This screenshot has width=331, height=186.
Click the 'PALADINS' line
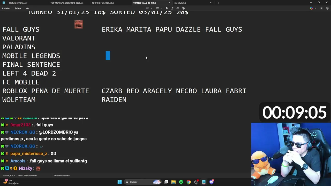coord(19,47)
